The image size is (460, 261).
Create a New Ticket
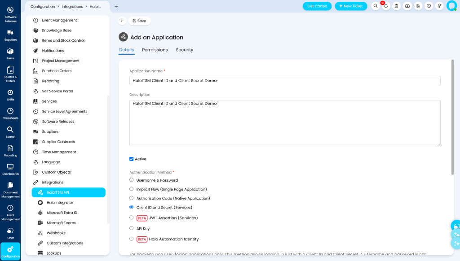[351, 6]
